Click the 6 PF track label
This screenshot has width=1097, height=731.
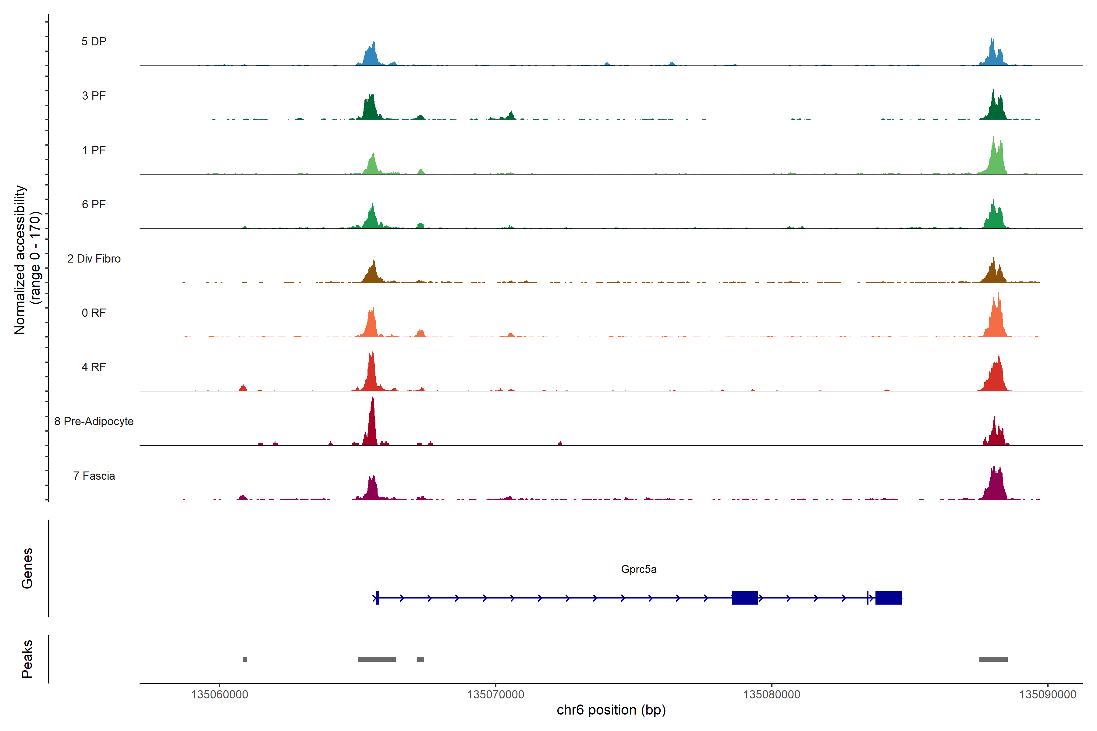pos(94,204)
